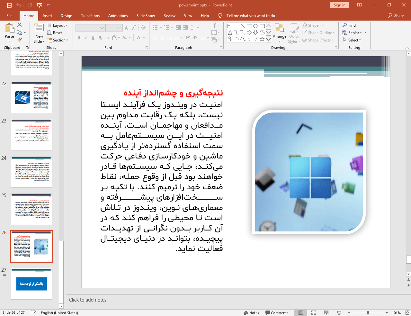Select slide 24 thumbnail
Image resolution: width=411 pixels, height=316 pixels.
31,172
